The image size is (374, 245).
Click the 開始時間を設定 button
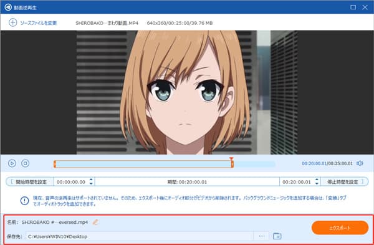(30, 182)
